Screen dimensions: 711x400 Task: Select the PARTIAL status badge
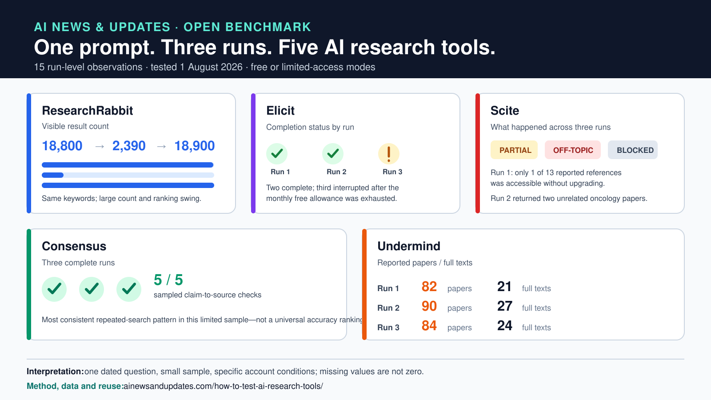pyautogui.click(x=514, y=150)
